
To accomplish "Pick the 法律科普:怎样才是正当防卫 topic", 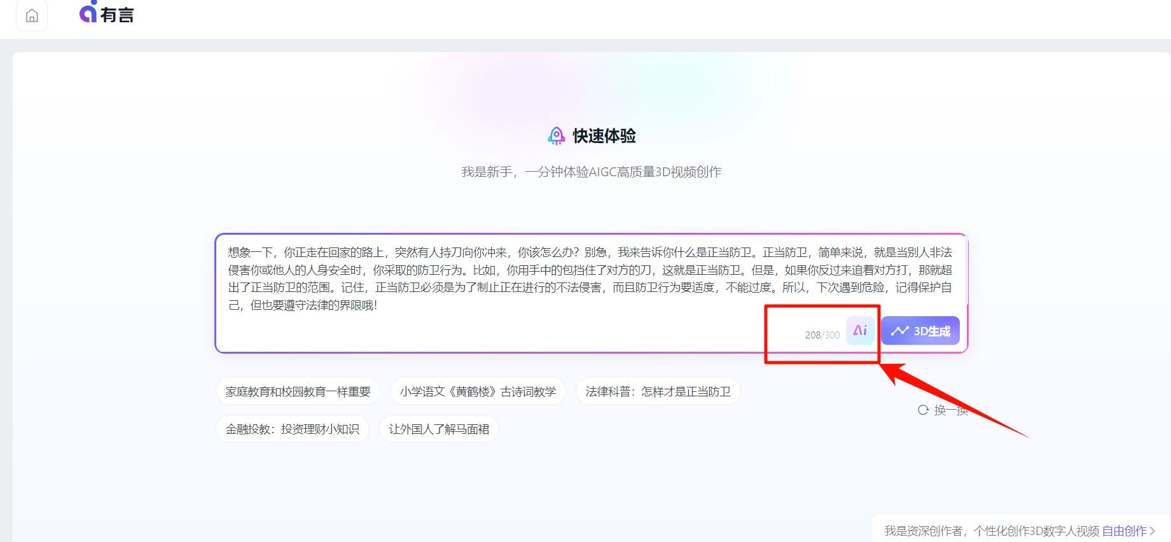I will pyautogui.click(x=658, y=392).
